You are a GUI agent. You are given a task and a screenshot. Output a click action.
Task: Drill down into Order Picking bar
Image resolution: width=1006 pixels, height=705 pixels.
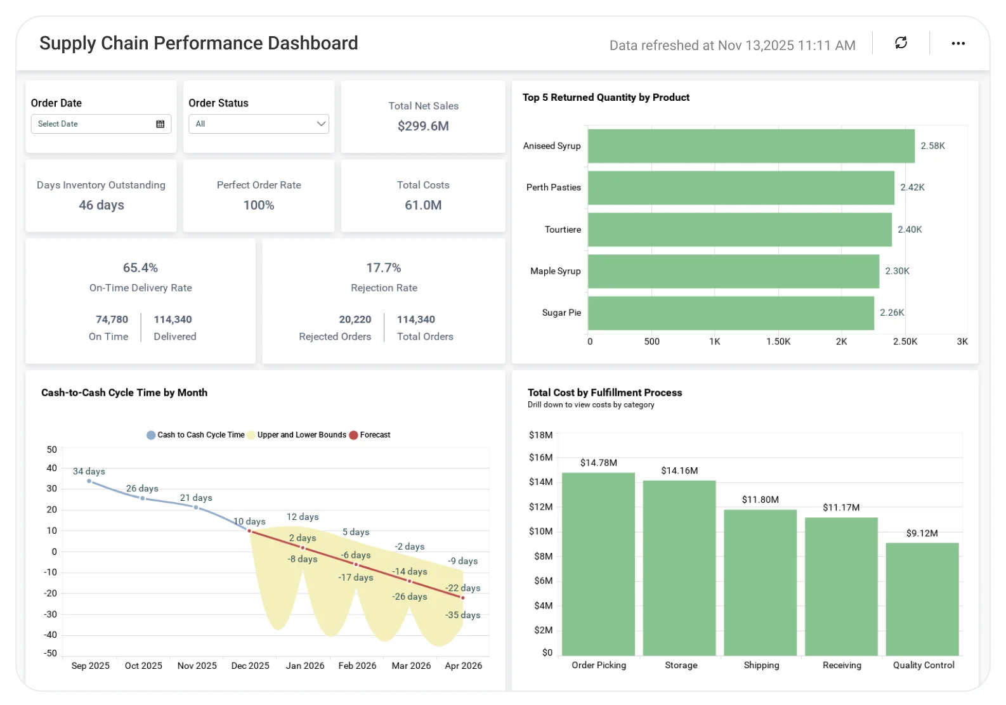(x=598, y=564)
